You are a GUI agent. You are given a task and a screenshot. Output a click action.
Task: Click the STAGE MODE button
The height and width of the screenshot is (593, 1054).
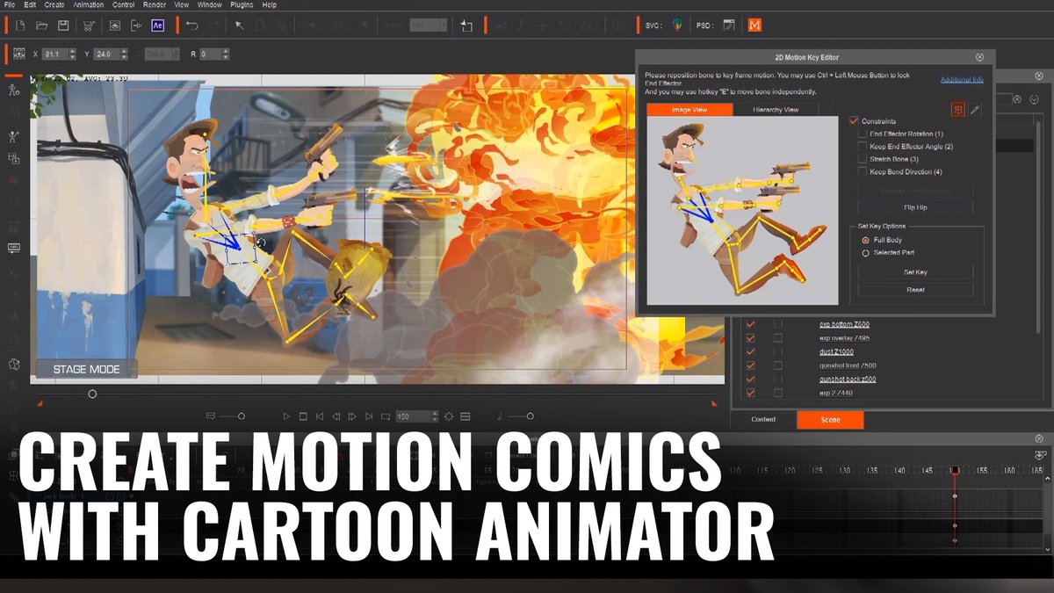coord(86,369)
